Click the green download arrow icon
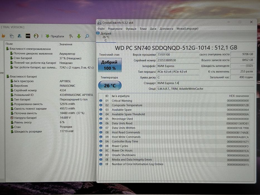The width and height of the screenshot is (260, 195). coord(79,36)
